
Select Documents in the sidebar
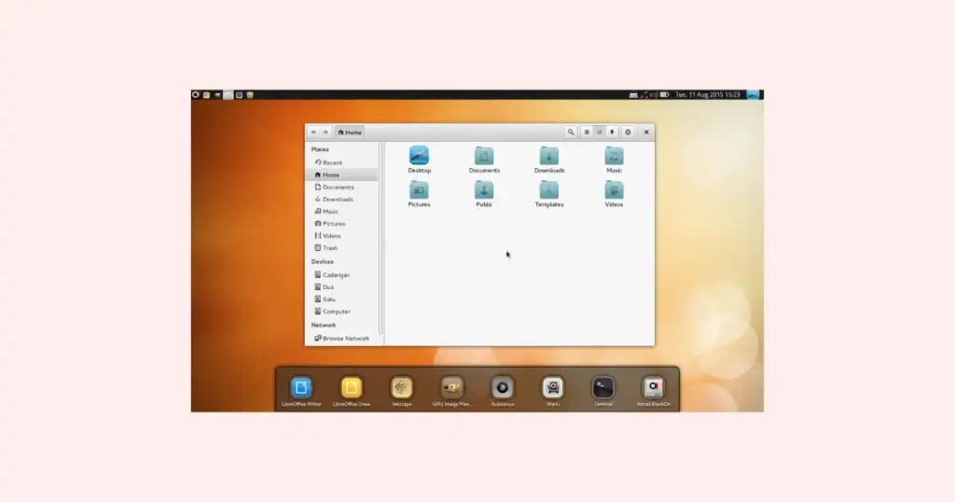(341, 187)
